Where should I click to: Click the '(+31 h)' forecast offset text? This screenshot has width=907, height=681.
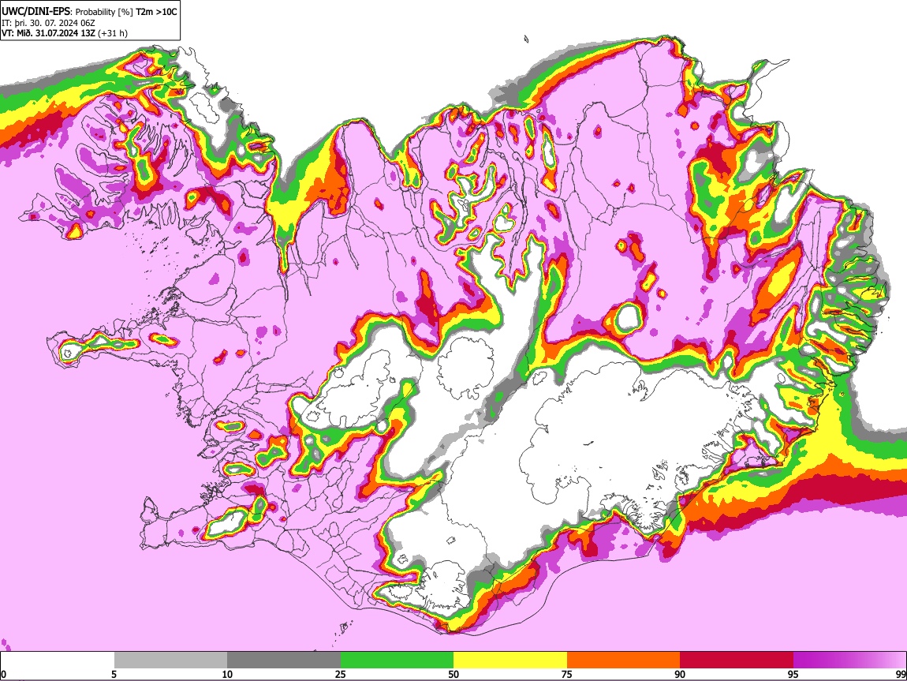113,33
